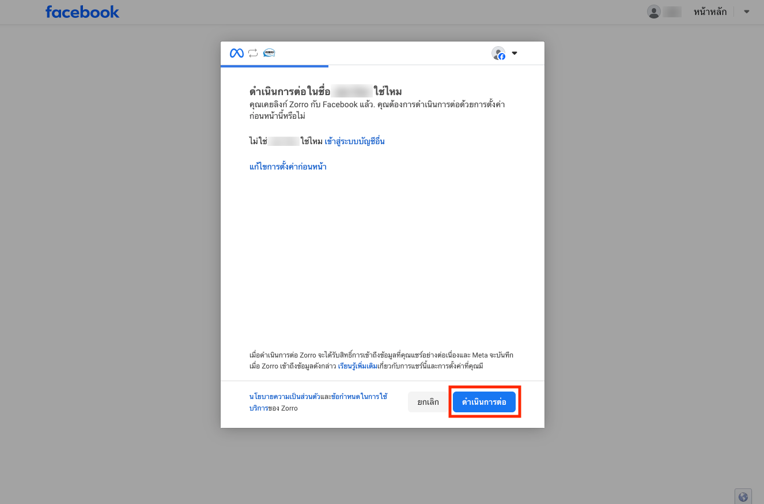764x504 pixels.
Task: Click the ดำเนินการต่อ continue button
Action: click(484, 402)
